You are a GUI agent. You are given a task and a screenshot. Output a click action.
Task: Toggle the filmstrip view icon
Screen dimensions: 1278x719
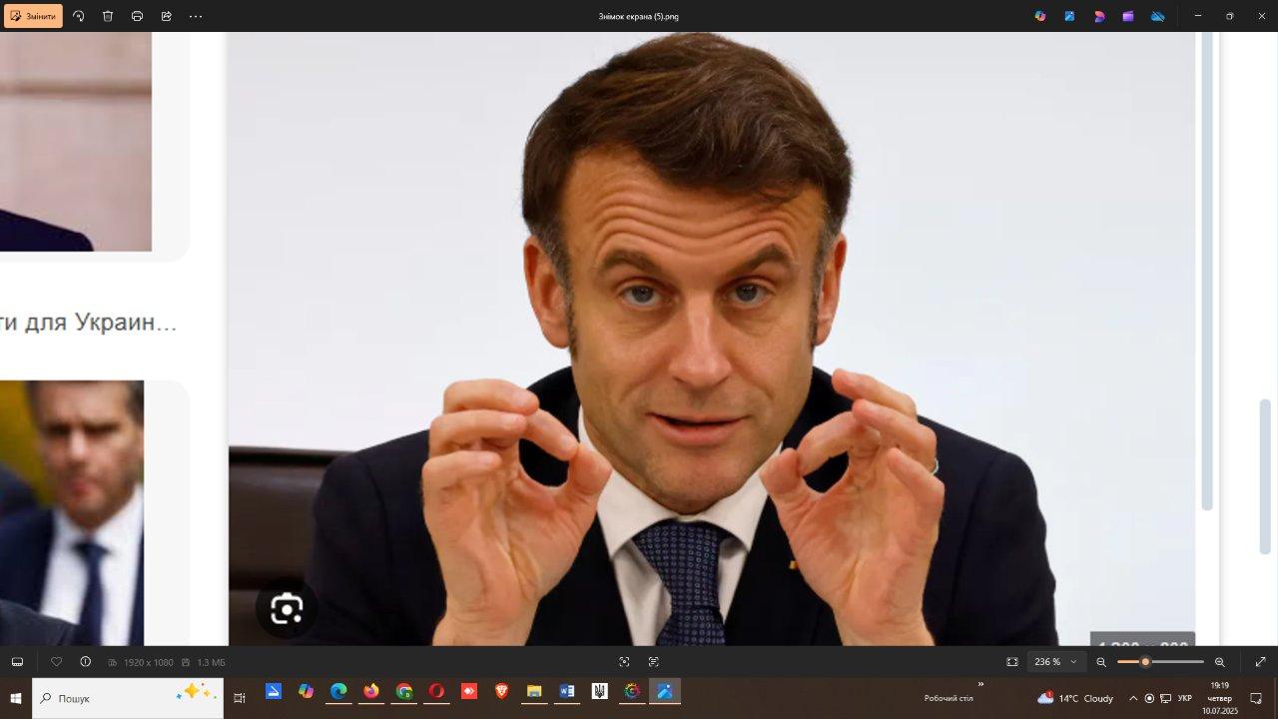tap(17, 662)
